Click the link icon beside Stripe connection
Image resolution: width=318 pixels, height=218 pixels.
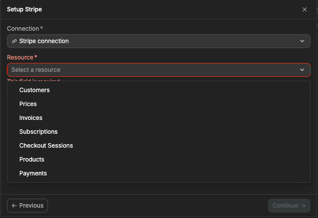coord(14,41)
